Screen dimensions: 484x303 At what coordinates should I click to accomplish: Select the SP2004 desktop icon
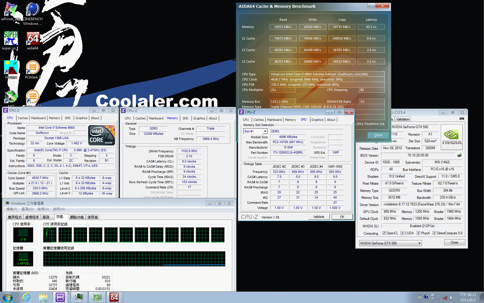tap(11, 70)
